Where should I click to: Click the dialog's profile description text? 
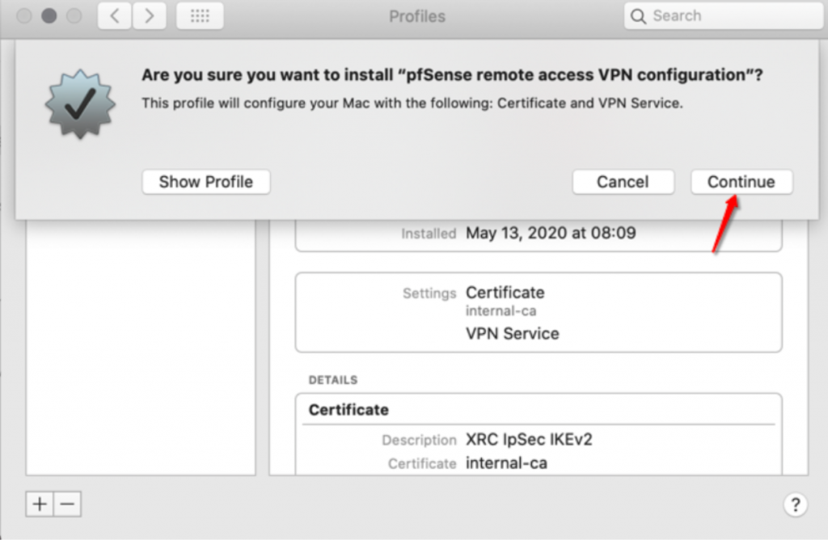point(412,103)
